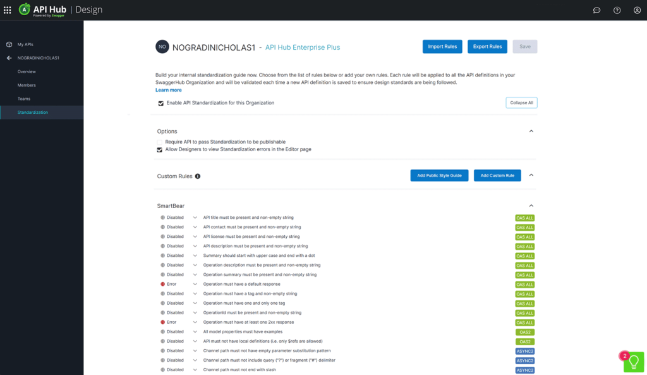647x375 pixels.
Task: Click the back arrow beside NOGRADINICHOLAS1
Action: [x=9, y=58]
